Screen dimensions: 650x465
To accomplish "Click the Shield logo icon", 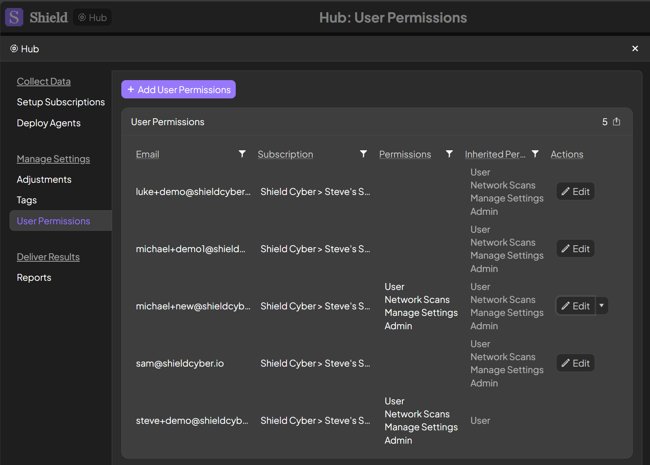I will (14, 18).
